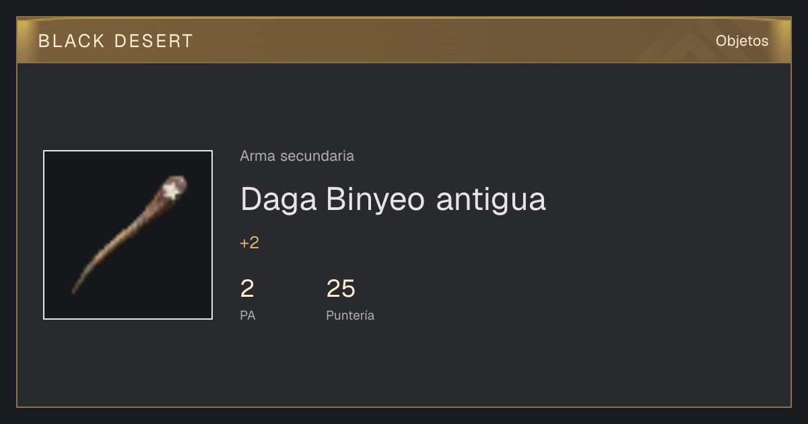Click the +2 enhancement level text
Screen dimensions: 808x424
click(249, 243)
